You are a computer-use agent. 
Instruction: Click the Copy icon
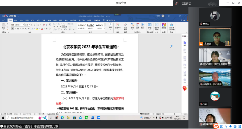point(7,27)
